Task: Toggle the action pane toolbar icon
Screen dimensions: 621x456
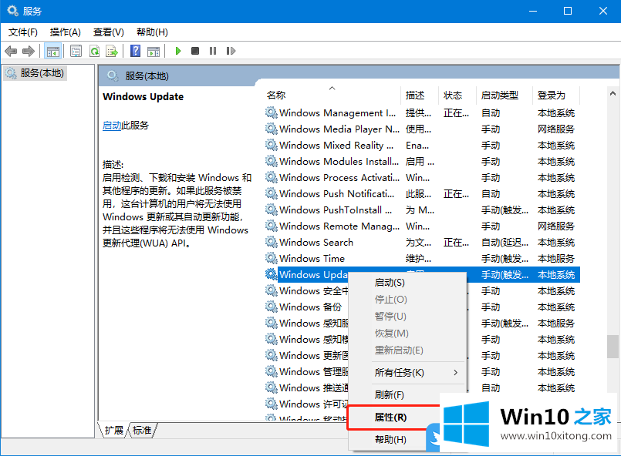Action: [154, 51]
